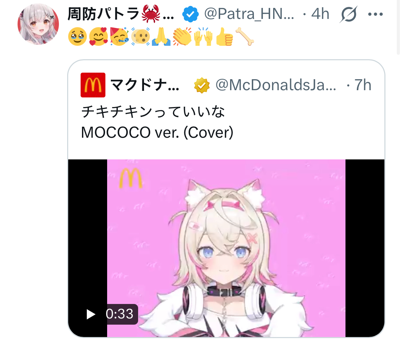Click the thumbs up emoji

[x=224, y=37]
